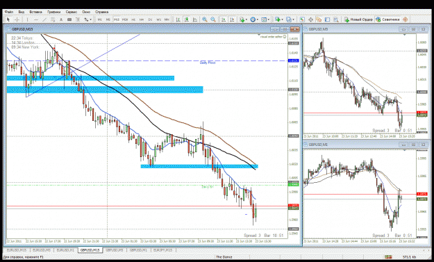Switch to the GBPUSD,M1 chart tab
Screen dimensions: 434x262
pyautogui.click(x=138, y=249)
